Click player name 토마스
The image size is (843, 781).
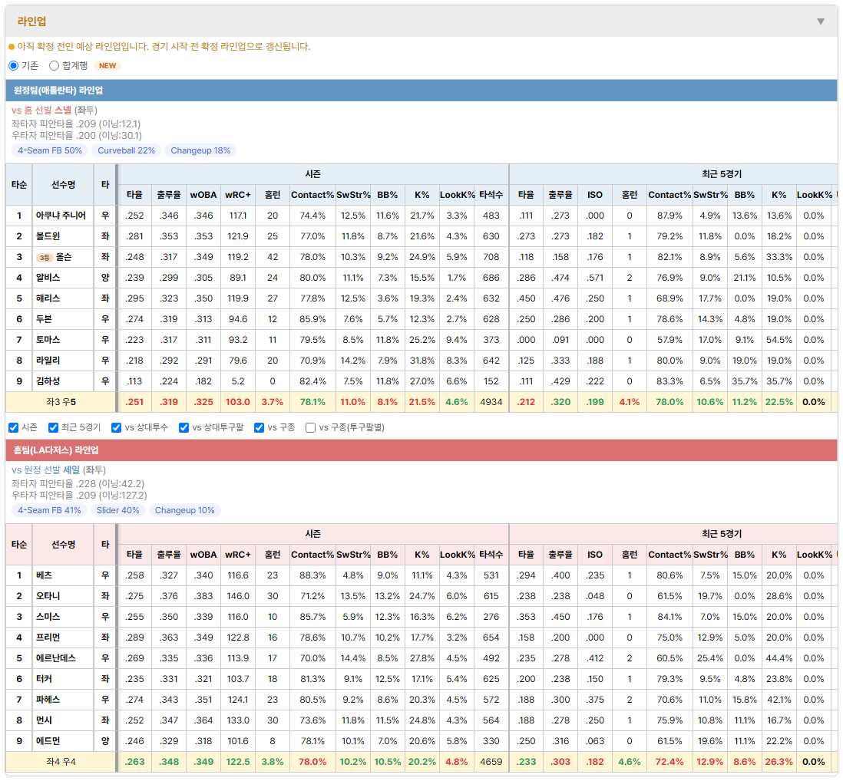coord(48,340)
